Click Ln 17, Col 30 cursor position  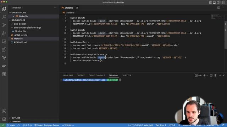[x=140, y=125]
